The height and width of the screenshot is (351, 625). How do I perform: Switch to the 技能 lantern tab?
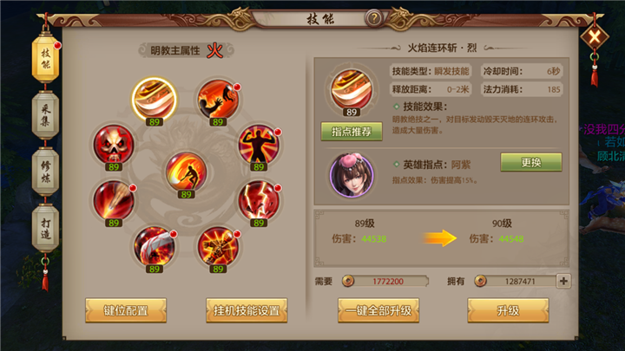45,59
